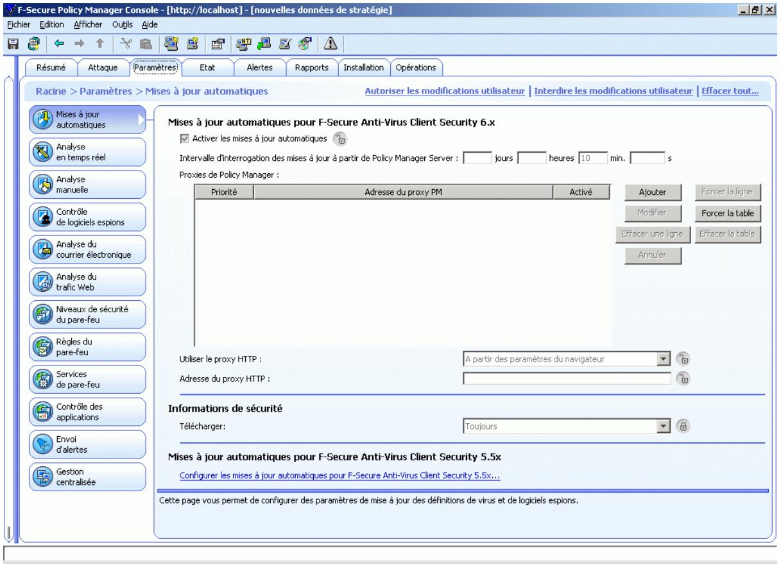Viewport: 781px width, 565px height.
Task: Open Niveaux de sécurité du pare-feu page
Action: 87,314
